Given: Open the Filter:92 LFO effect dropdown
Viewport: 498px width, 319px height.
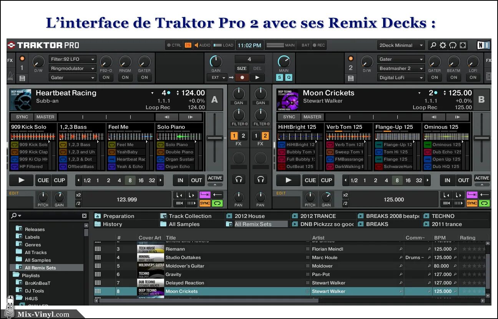Looking at the screenshot, I should [72, 59].
